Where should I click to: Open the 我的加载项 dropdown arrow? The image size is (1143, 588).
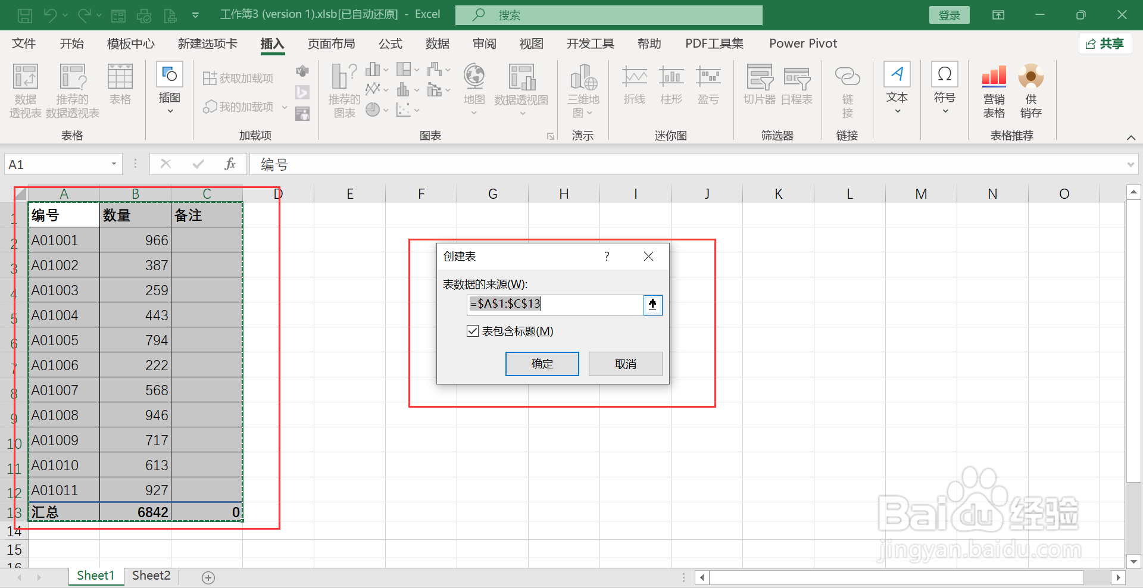coord(285,107)
